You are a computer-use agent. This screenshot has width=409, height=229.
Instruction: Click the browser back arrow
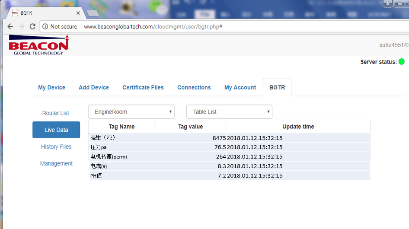10,26
